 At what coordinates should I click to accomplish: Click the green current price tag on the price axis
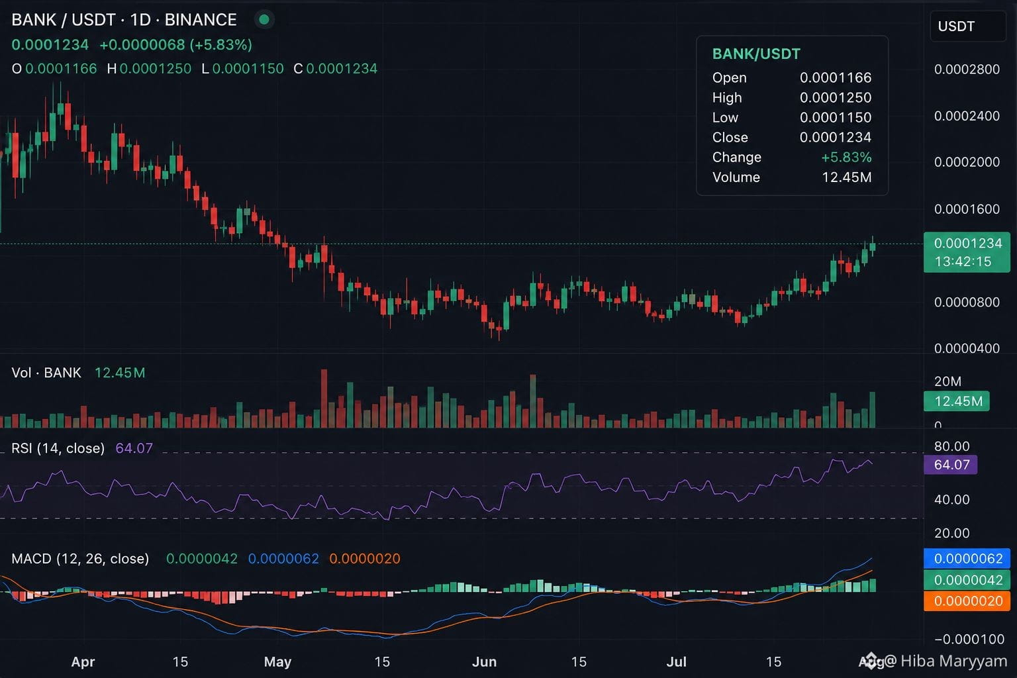click(967, 252)
